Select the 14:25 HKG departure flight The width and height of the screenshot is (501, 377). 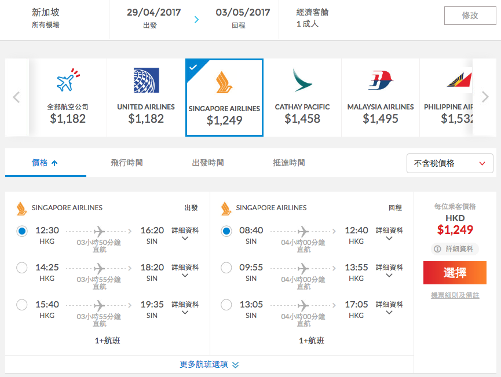22,268
